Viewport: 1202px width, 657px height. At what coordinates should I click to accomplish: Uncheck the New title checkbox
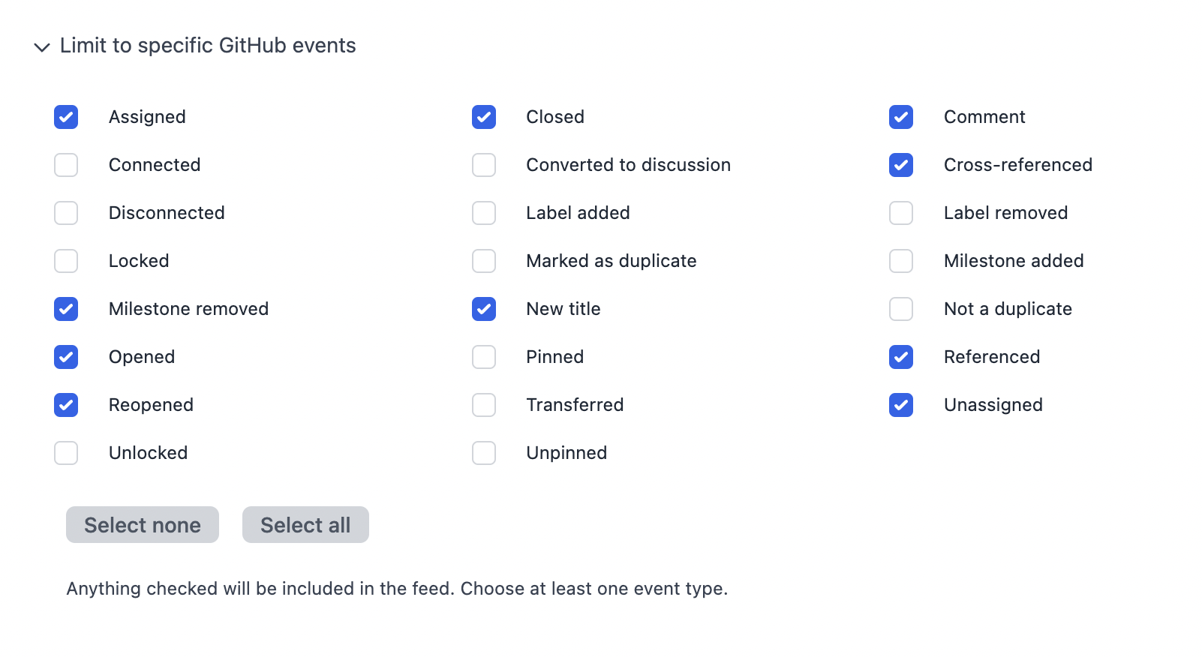point(484,309)
